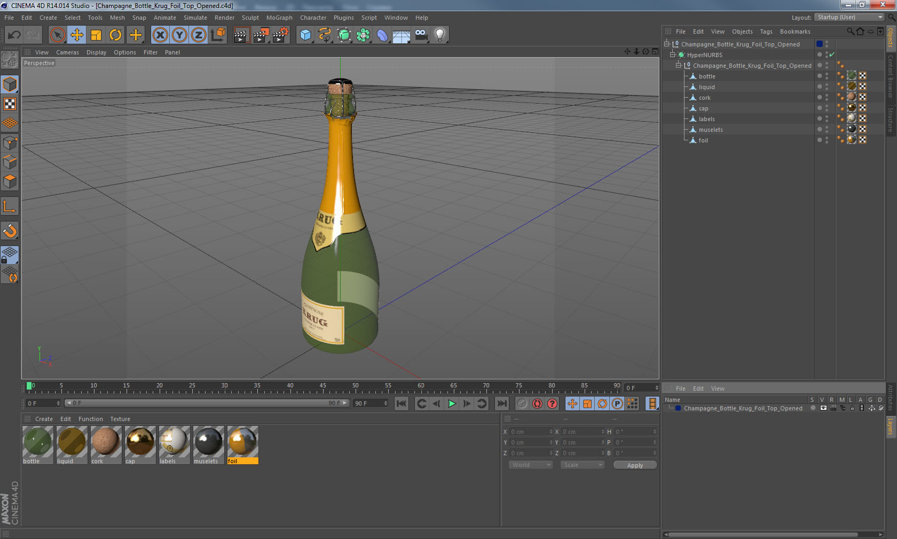The width and height of the screenshot is (897, 539).
Task: Select the Live Selection tool
Action: coord(57,35)
